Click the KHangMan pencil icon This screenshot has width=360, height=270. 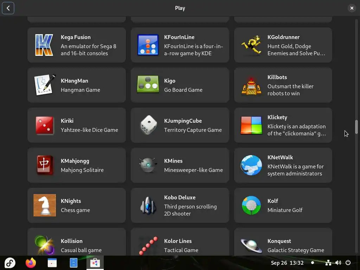44,85
